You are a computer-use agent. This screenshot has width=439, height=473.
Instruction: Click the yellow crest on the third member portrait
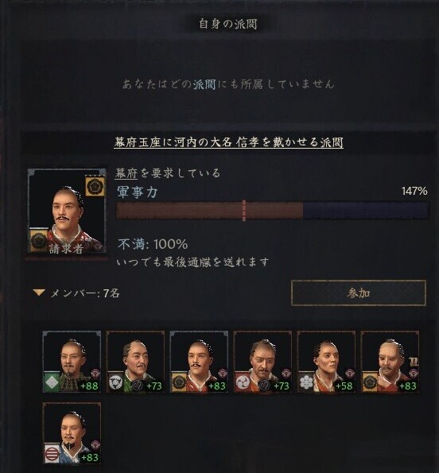coord(179,382)
